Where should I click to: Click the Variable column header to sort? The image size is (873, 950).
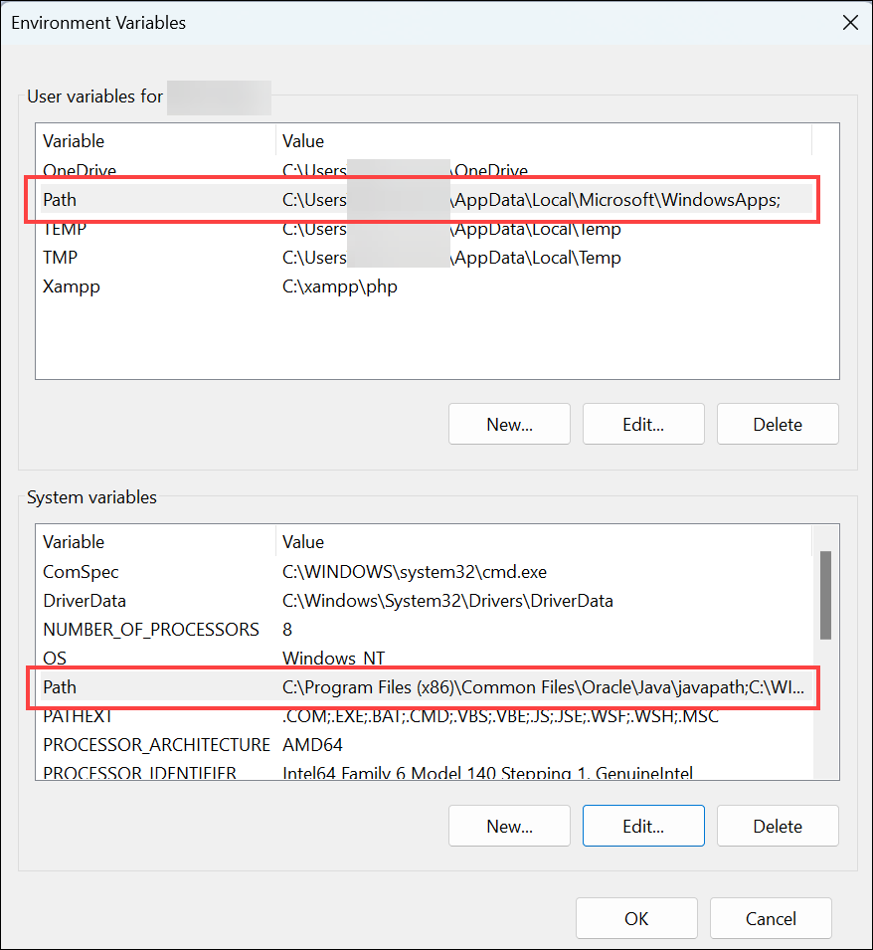pos(74,140)
